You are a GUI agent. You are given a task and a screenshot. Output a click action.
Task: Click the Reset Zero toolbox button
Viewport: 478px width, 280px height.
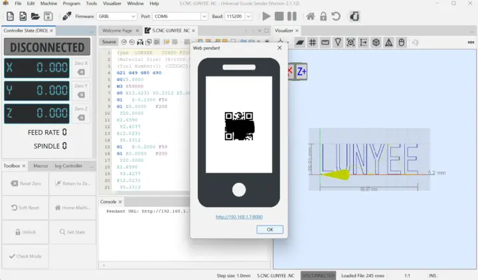click(x=26, y=183)
